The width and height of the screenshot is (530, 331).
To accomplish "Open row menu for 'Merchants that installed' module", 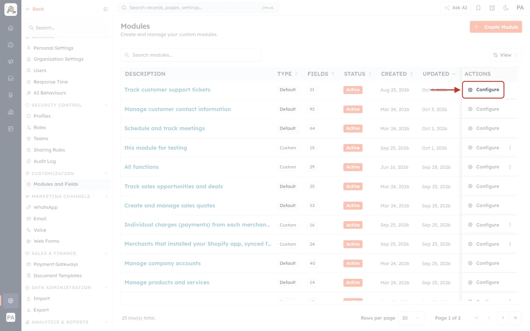I will point(510,244).
